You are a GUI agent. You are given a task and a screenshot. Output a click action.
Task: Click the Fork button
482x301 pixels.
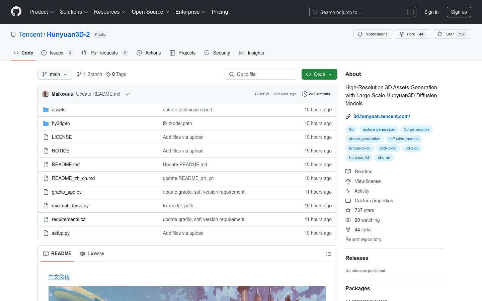point(412,34)
